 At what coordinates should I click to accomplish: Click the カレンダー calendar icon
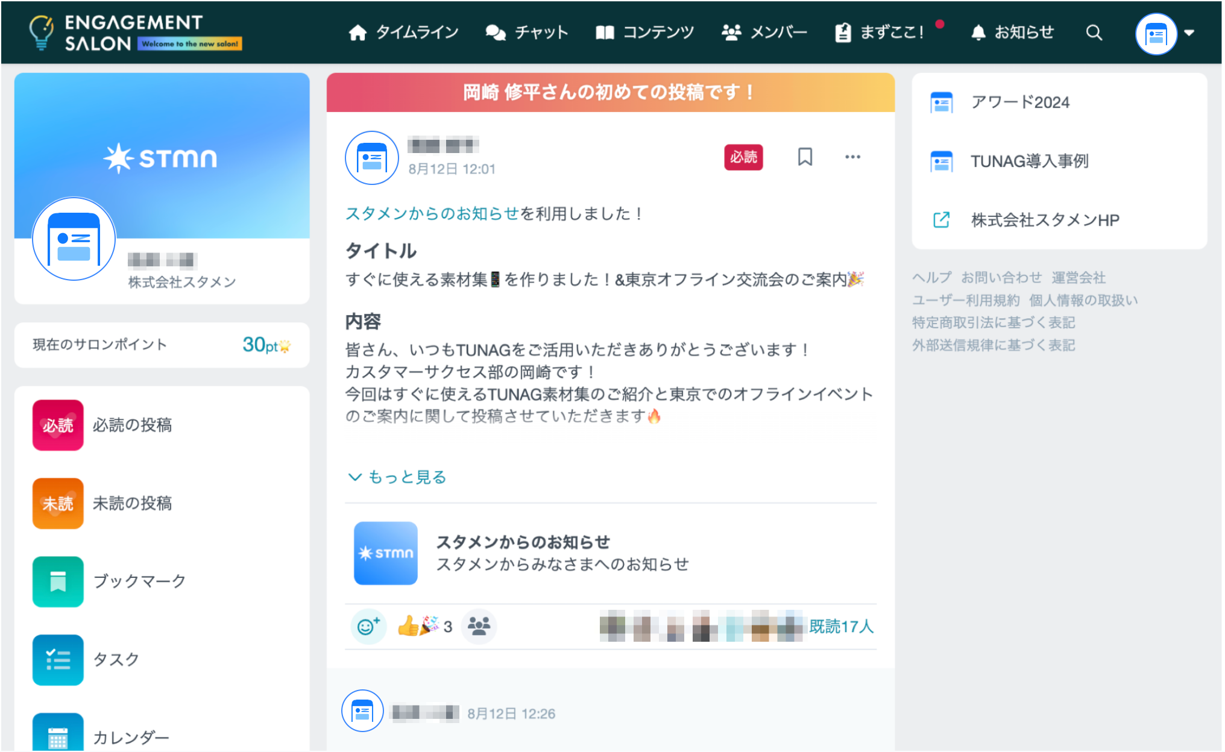tap(58, 733)
